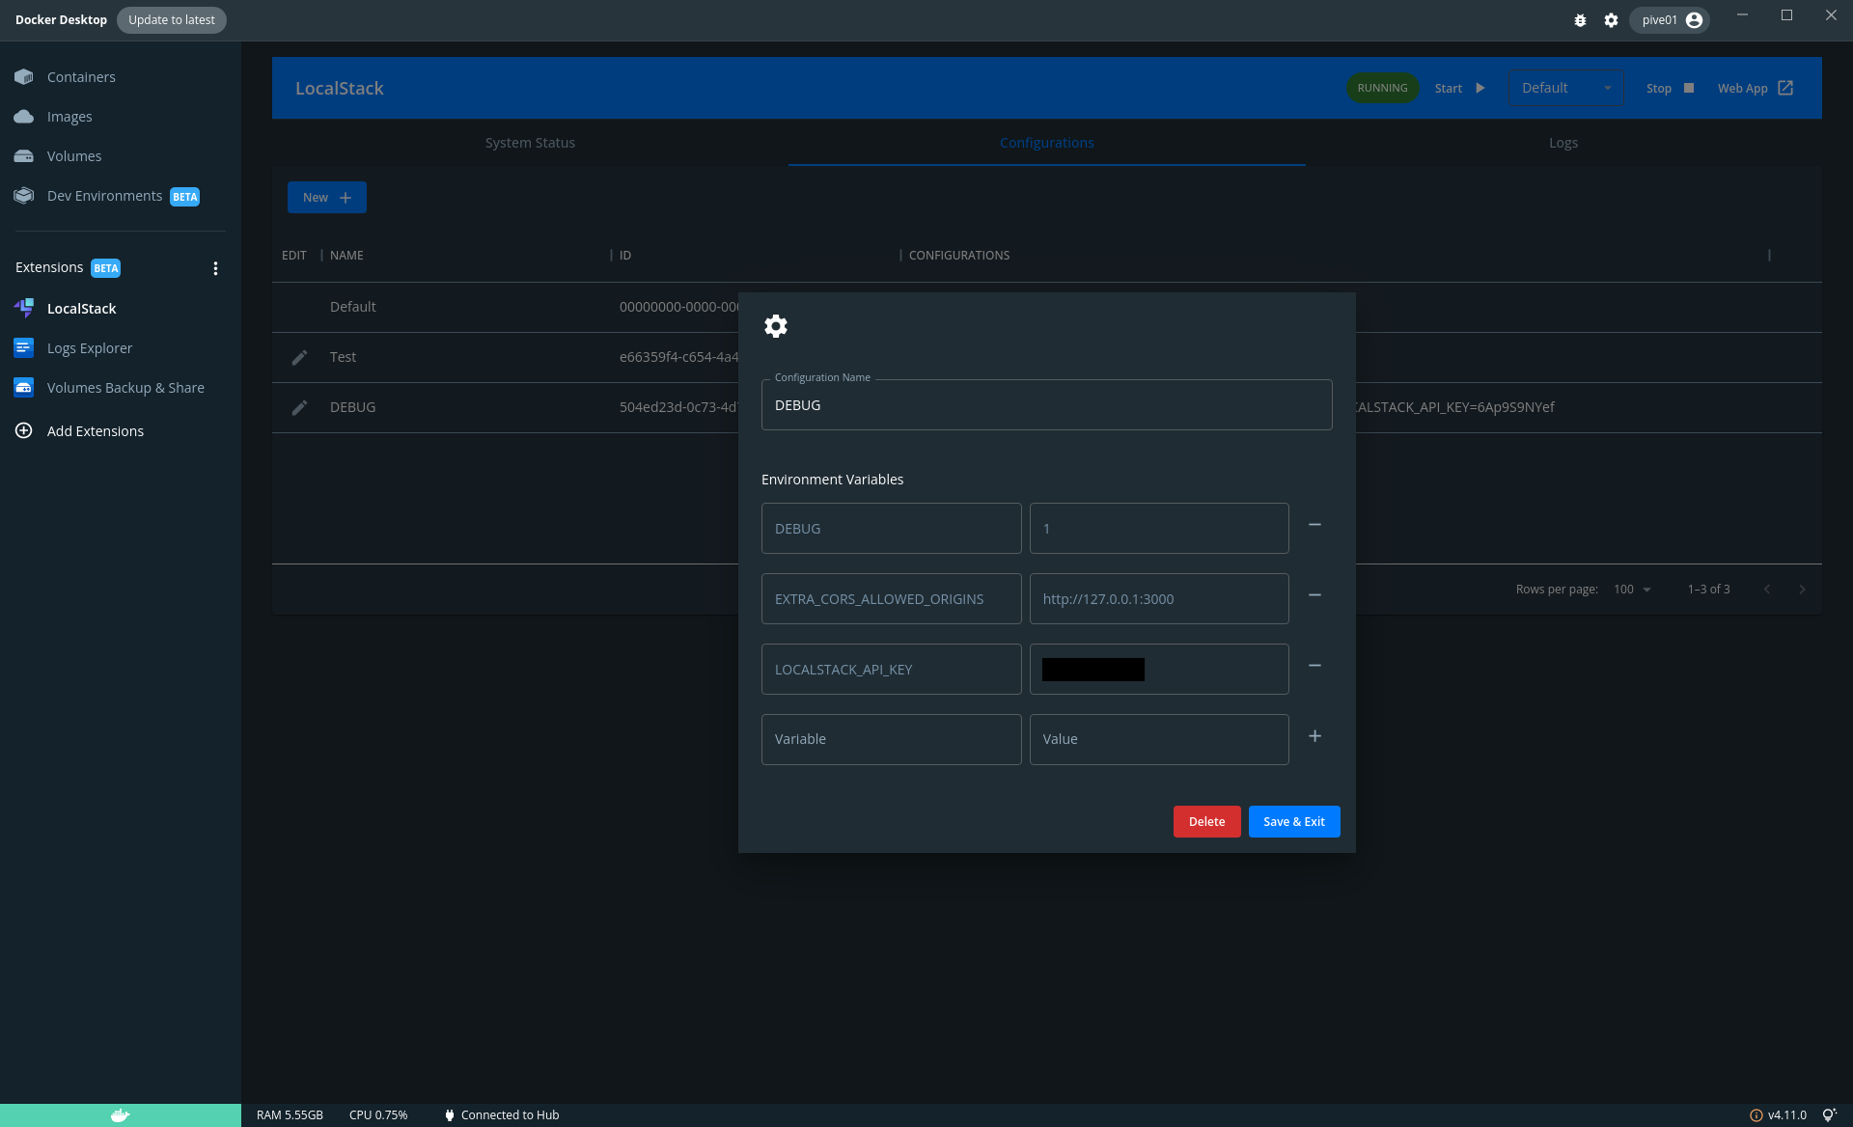
Task: Switch to System Status tab
Action: 530,143
